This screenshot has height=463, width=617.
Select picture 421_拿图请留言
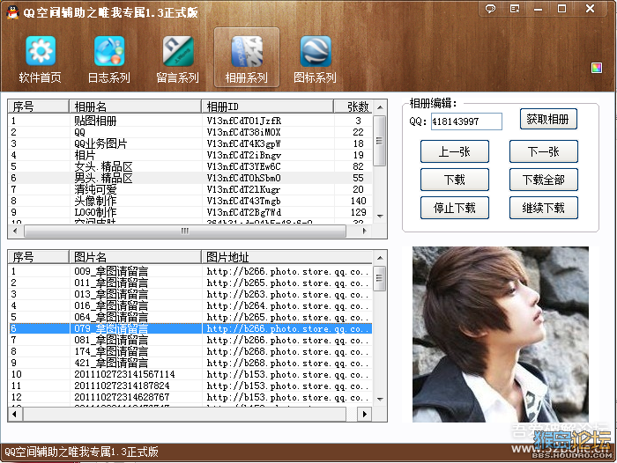[190, 363]
